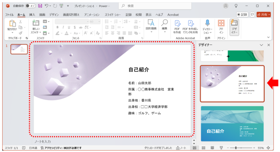Open the 貼り付け dropdown arrow
This screenshot has height=152, width=280.
tap(12, 32)
